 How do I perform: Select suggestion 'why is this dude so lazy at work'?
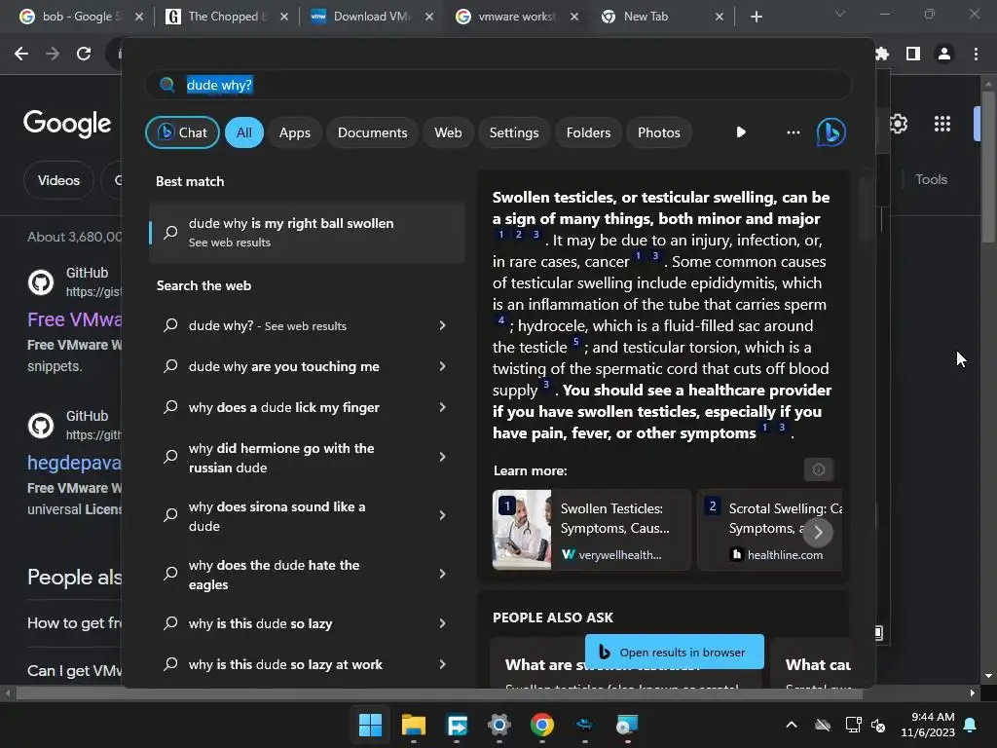pos(285,664)
